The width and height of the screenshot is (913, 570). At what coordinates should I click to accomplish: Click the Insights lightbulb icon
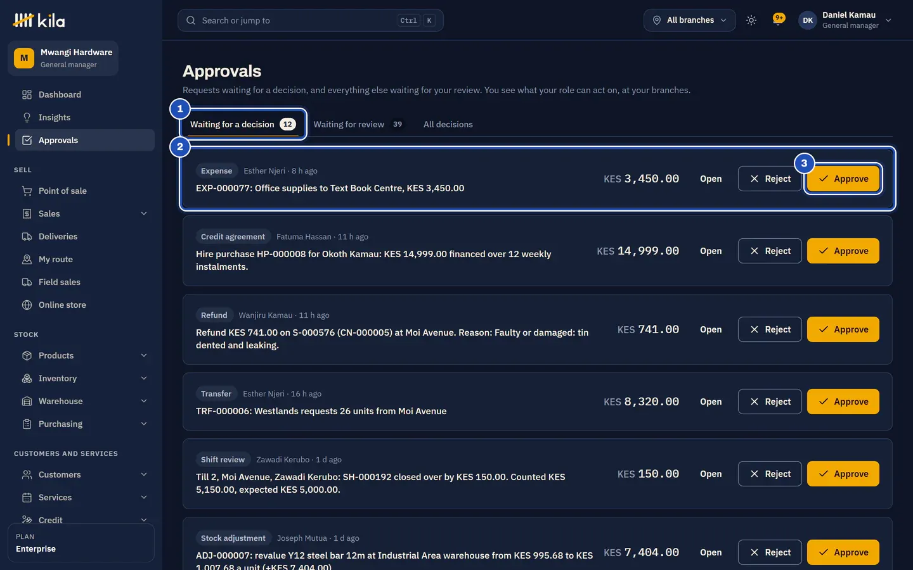(x=27, y=117)
